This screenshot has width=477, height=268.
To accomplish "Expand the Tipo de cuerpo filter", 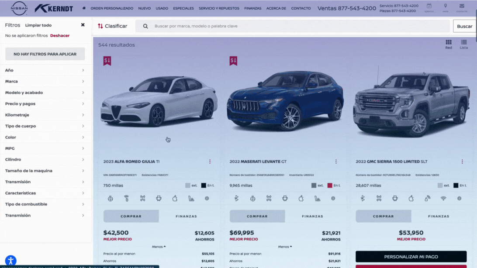I will click(x=45, y=126).
